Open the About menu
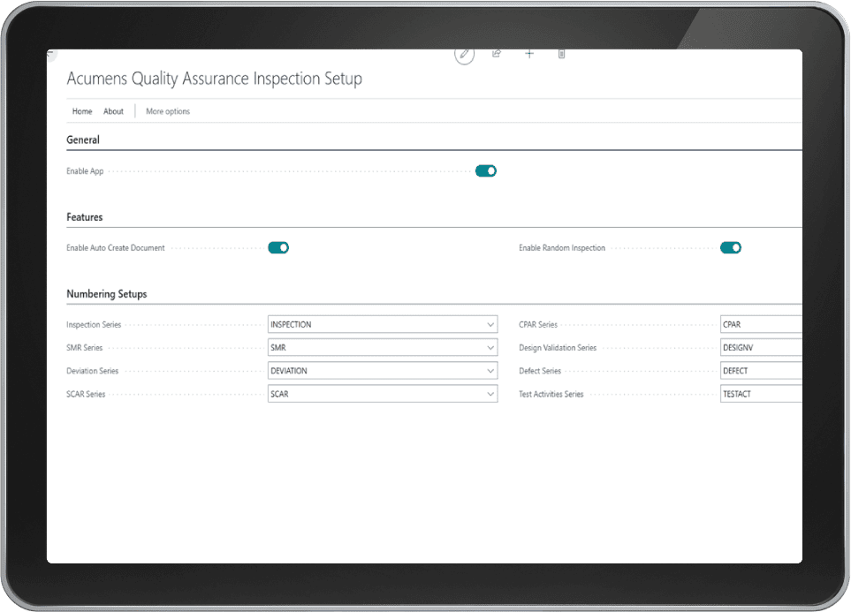Image resolution: width=851 pixels, height=612 pixels. [x=113, y=111]
